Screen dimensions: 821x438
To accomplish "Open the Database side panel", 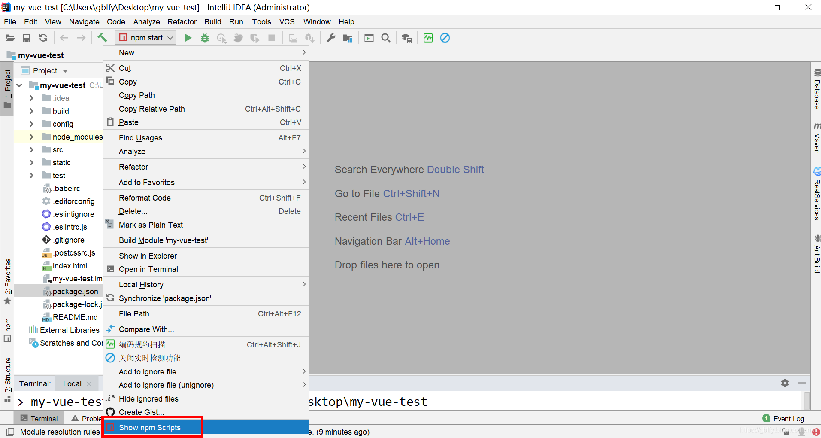I will (x=817, y=89).
